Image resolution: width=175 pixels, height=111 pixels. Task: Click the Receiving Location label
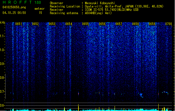(x=65, y=6)
